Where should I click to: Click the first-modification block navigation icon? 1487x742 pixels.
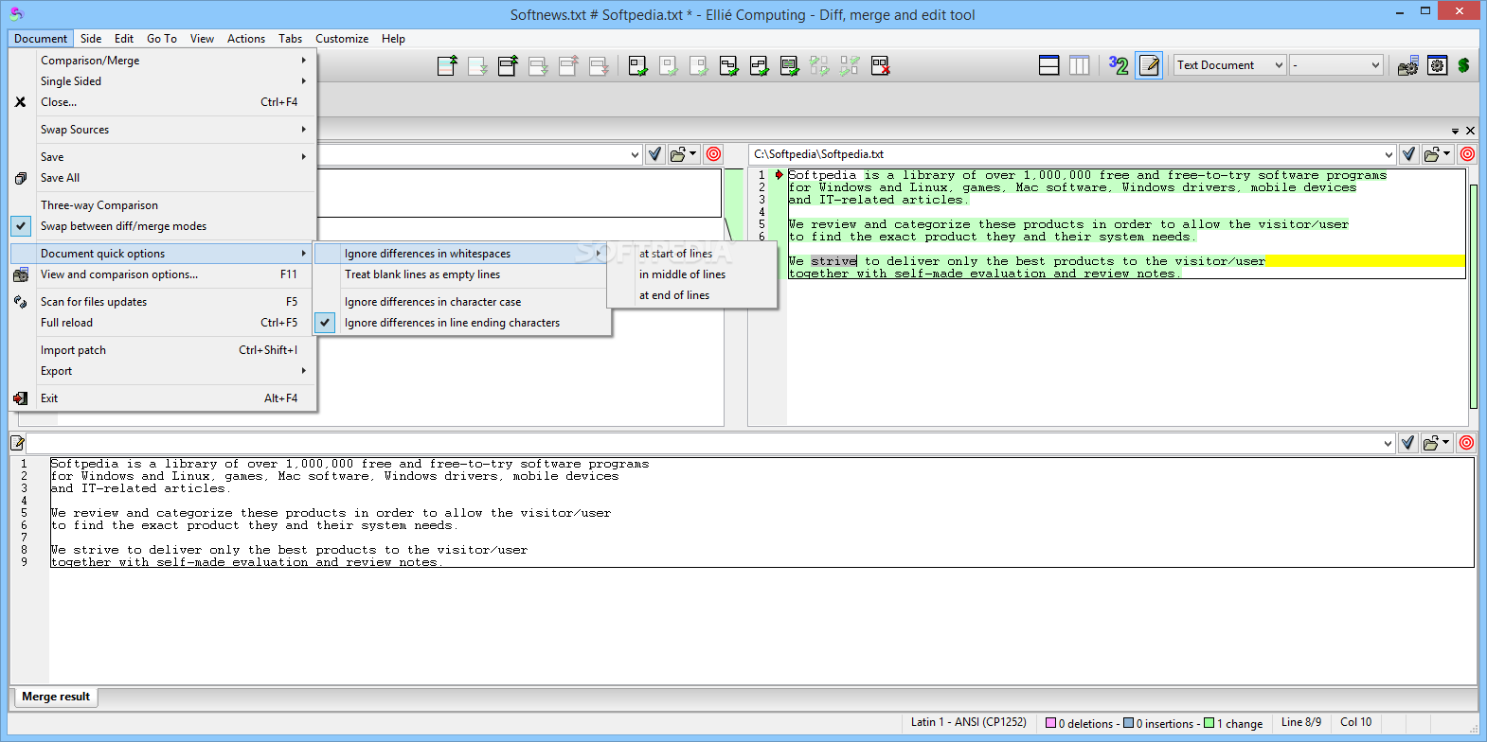[508, 65]
